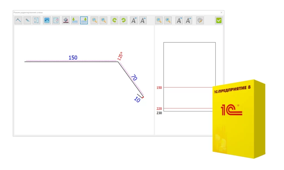The width and height of the screenshot is (284, 170).
Task: Click the red 150 bend line in preview
Action: click(188, 87)
